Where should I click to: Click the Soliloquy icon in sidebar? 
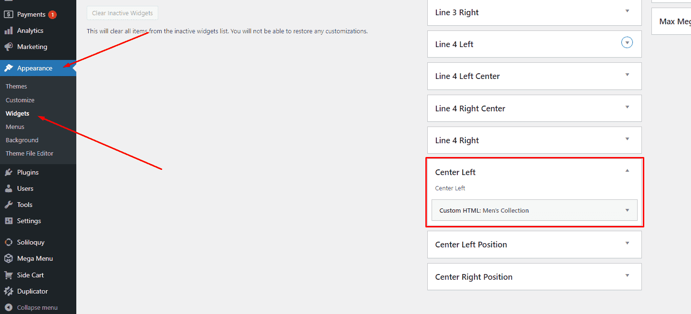[x=9, y=242]
